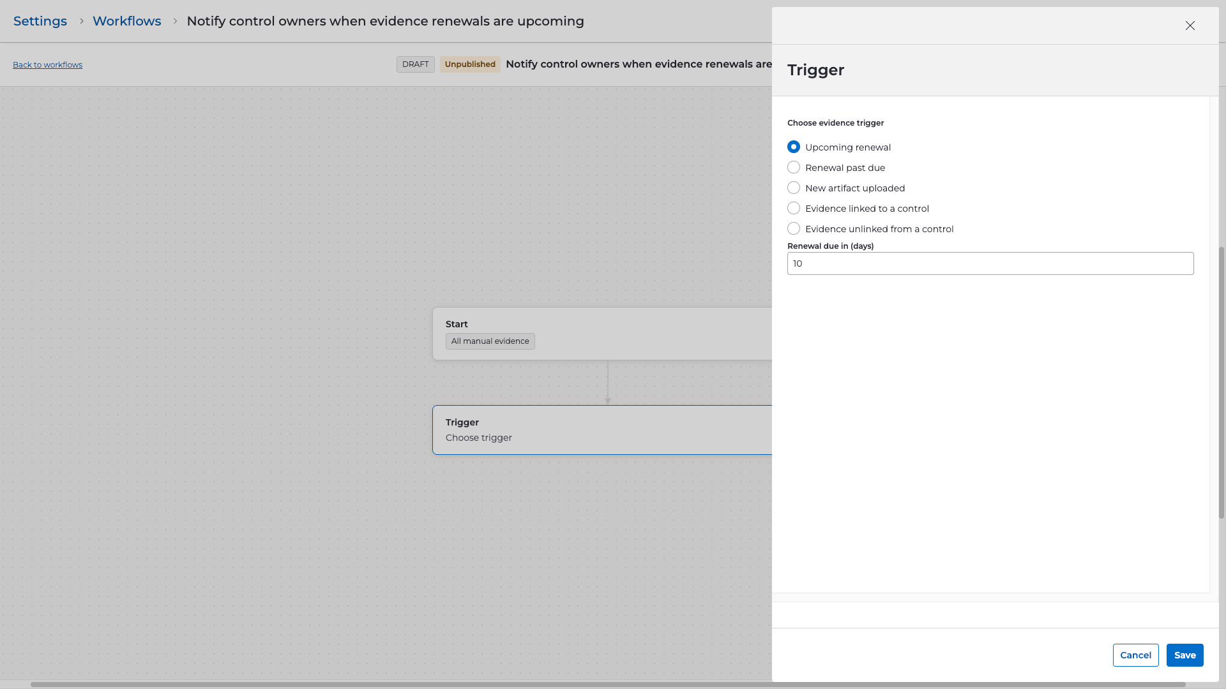
Task: Select the Upcoming renewal radio option
Action: pos(794,147)
